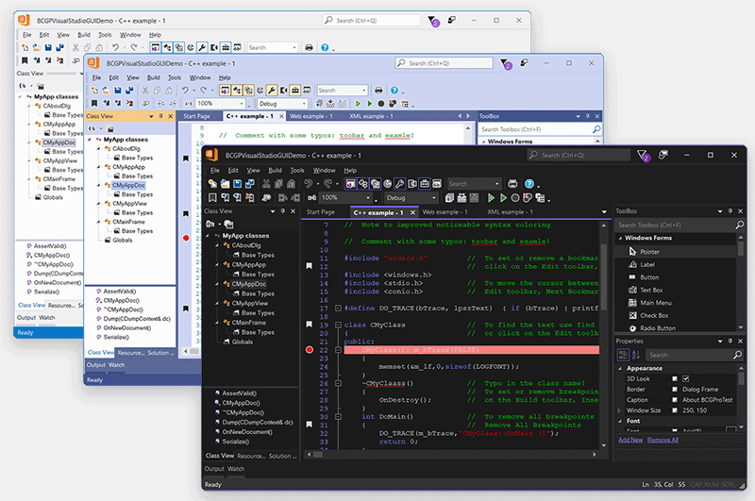The image size is (755, 501).
Task: Select Pointer item in dark Toolbox
Action: tap(676, 251)
